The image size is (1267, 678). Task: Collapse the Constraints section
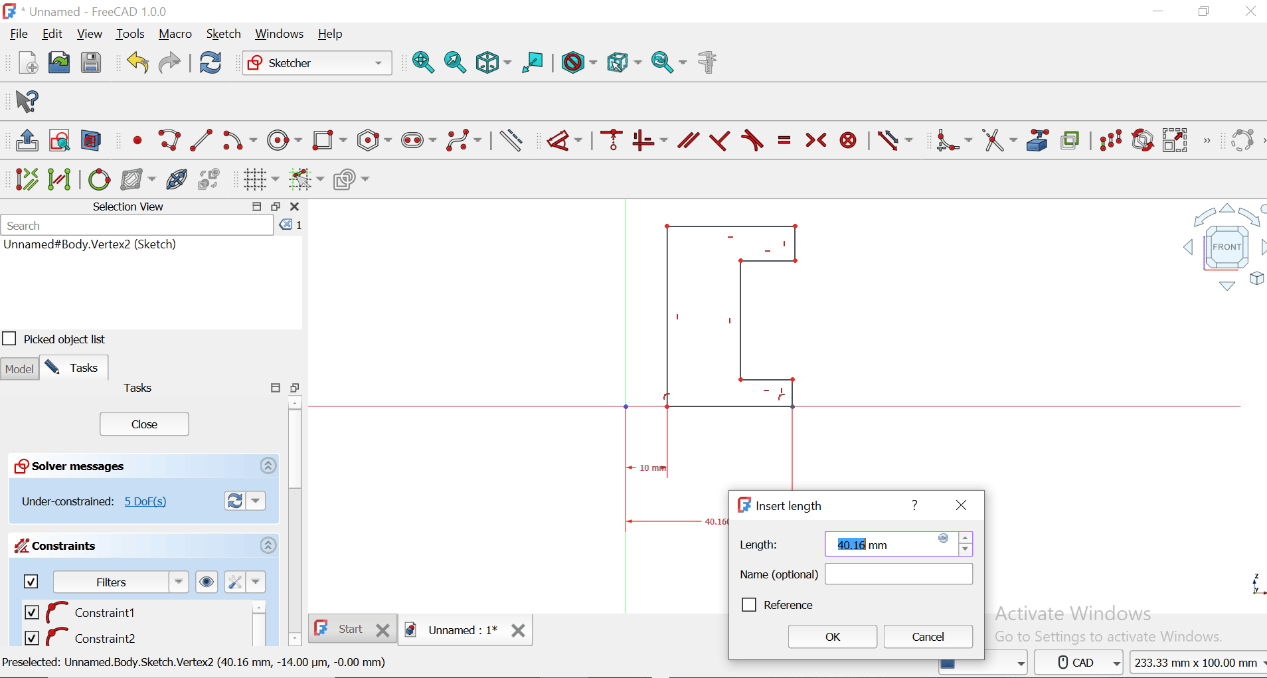pyautogui.click(x=268, y=545)
